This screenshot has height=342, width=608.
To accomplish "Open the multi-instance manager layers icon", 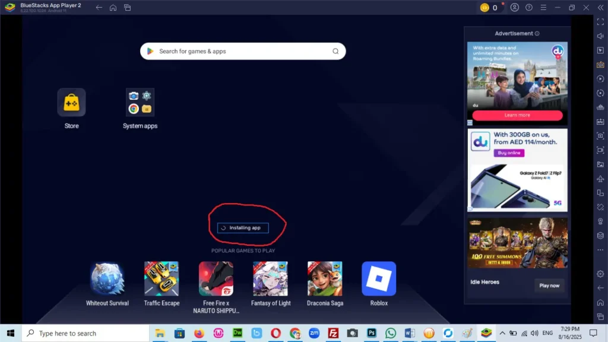I will (x=600, y=236).
